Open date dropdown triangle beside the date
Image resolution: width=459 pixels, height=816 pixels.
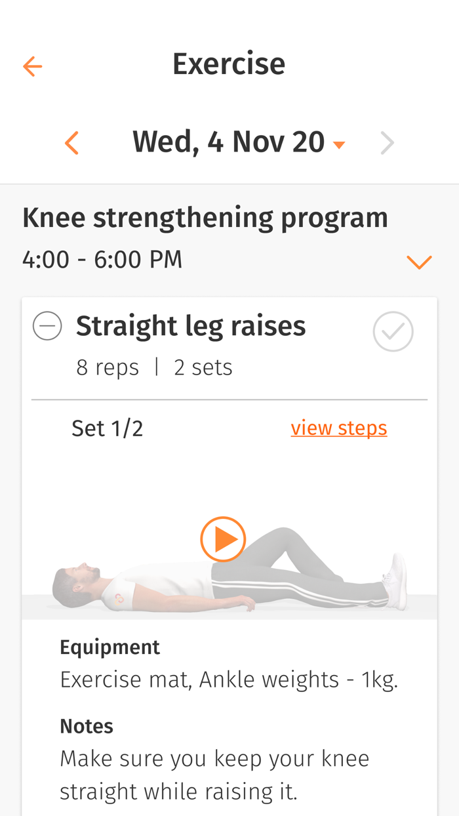[339, 145]
